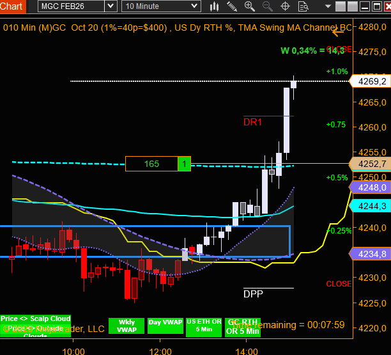Image resolution: width=391 pixels, height=355 pixels.
Task: Click the white DPP pivot label
Action: coord(253,294)
